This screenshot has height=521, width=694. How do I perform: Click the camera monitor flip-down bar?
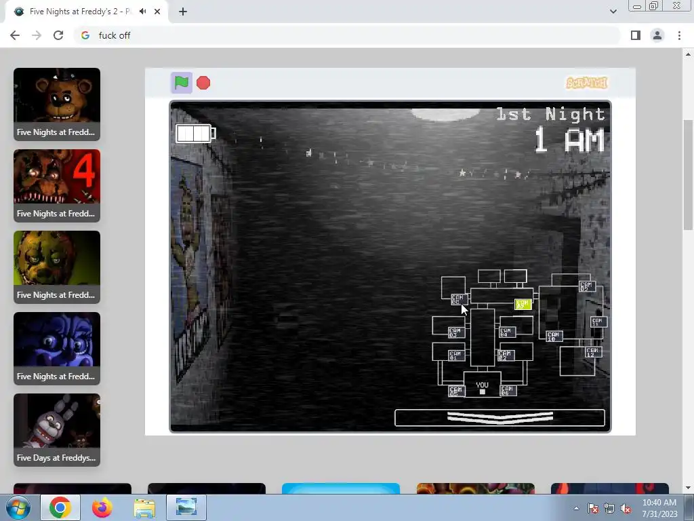(499, 418)
